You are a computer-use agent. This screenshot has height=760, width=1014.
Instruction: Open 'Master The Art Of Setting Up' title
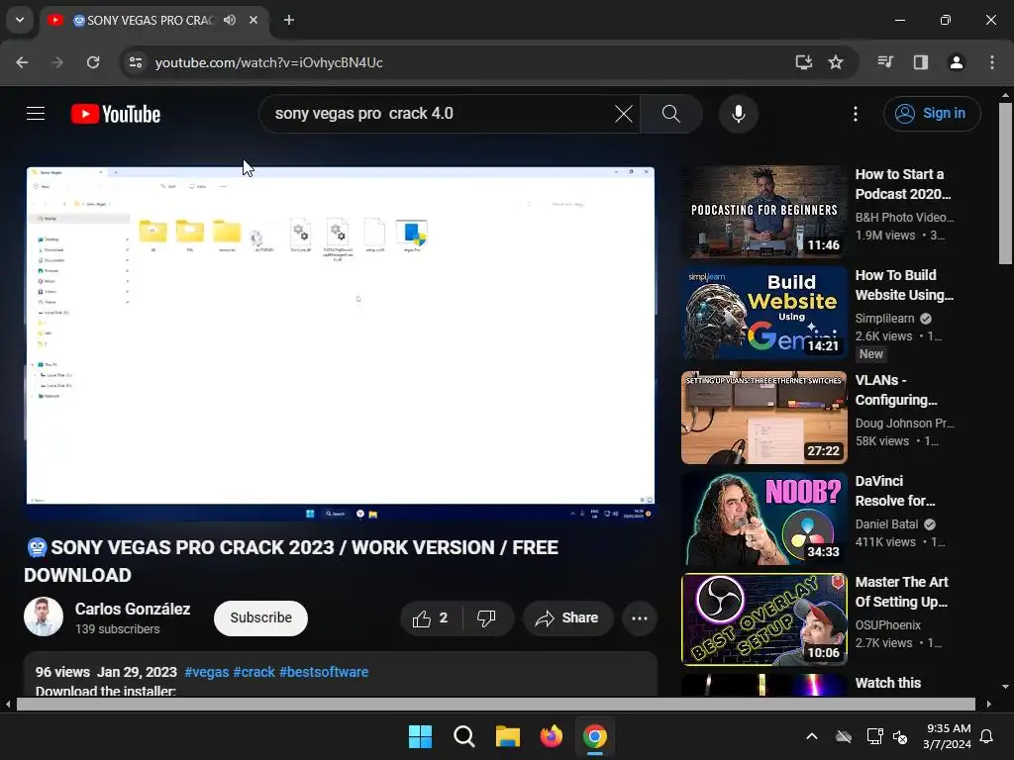901,592
